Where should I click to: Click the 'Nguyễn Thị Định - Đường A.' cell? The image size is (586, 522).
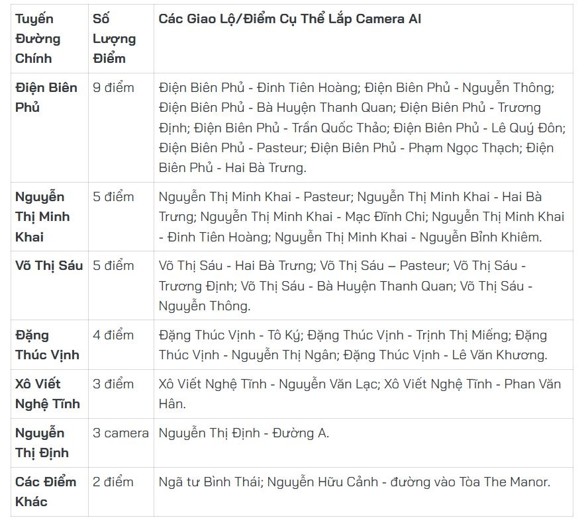point(244,433)
